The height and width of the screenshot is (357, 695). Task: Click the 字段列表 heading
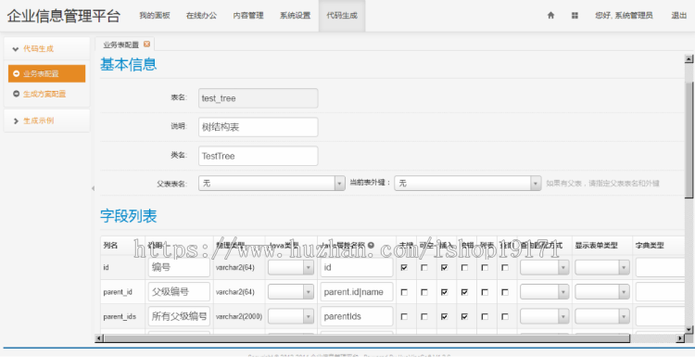pos(129,216)
